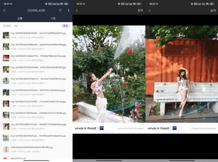Viewport: 218px width, 162px height.
Task: Tap the ZEISS logo under garden photo
Action: 101,128
